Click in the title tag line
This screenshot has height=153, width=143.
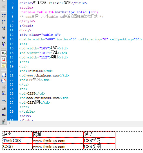[53, 3]
